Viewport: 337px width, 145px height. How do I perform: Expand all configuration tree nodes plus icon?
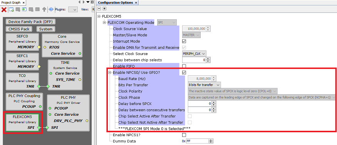104,8
